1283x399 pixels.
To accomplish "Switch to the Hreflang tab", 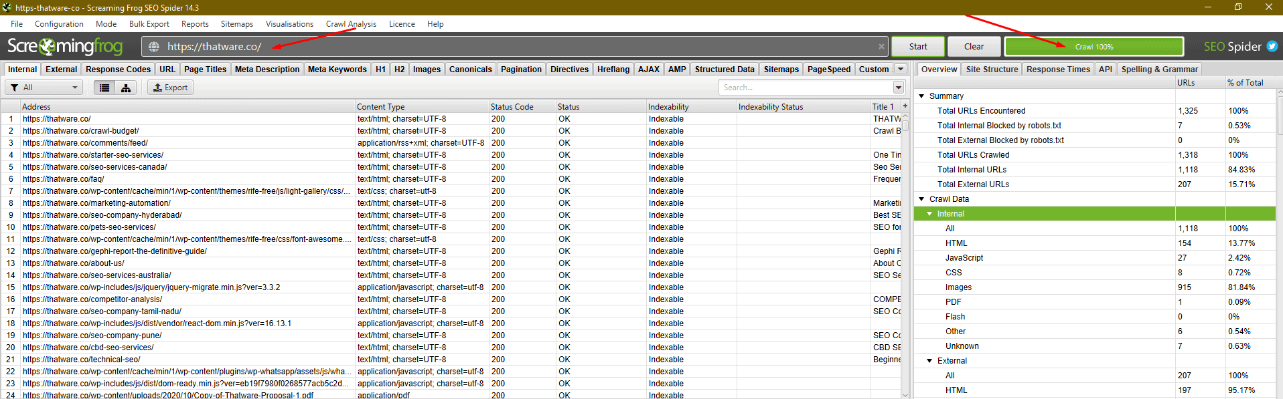I will [613, 70].
